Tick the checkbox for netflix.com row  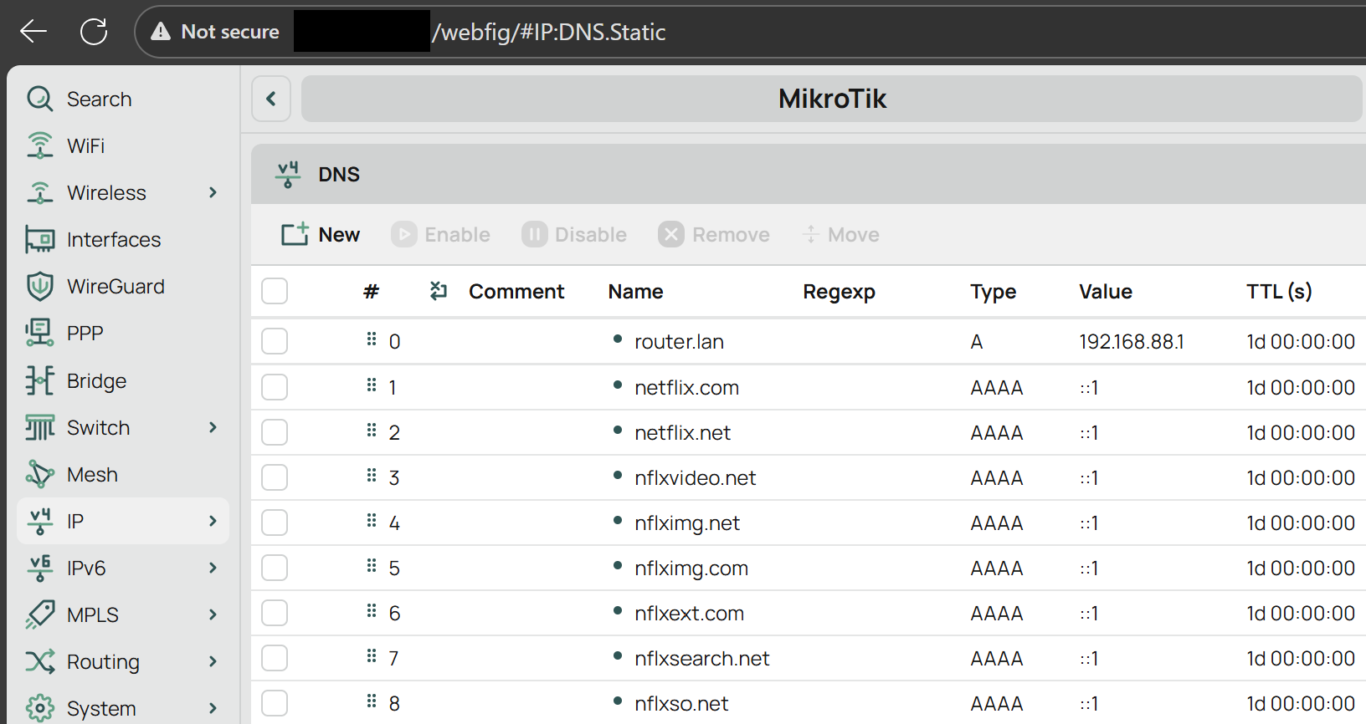coord(275,387)
